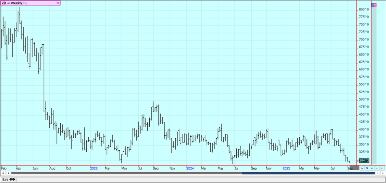The image size is (386, 183).
Task: Click the 325^0 price axis label
Action: click(364, 152)
